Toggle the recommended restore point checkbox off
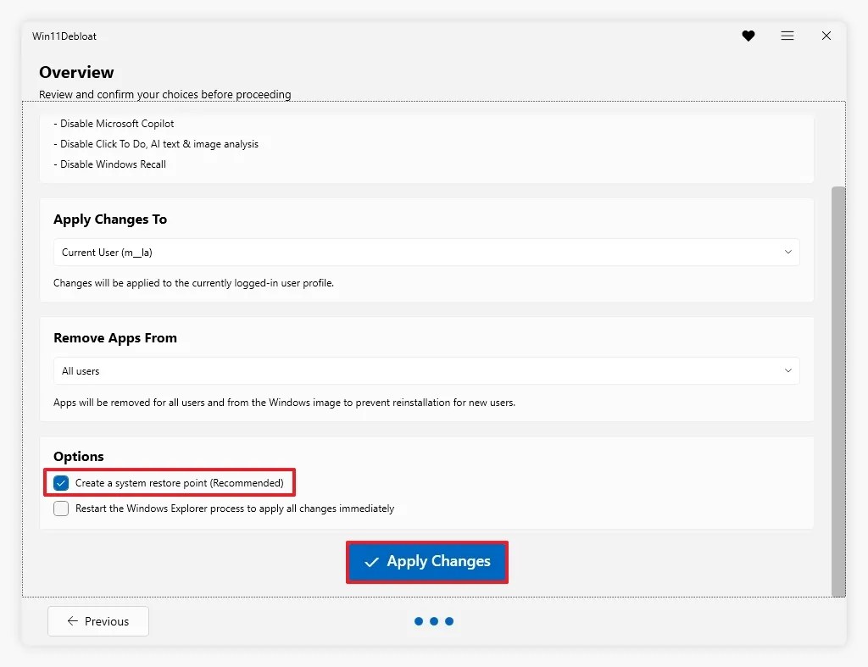 point(60,482)
